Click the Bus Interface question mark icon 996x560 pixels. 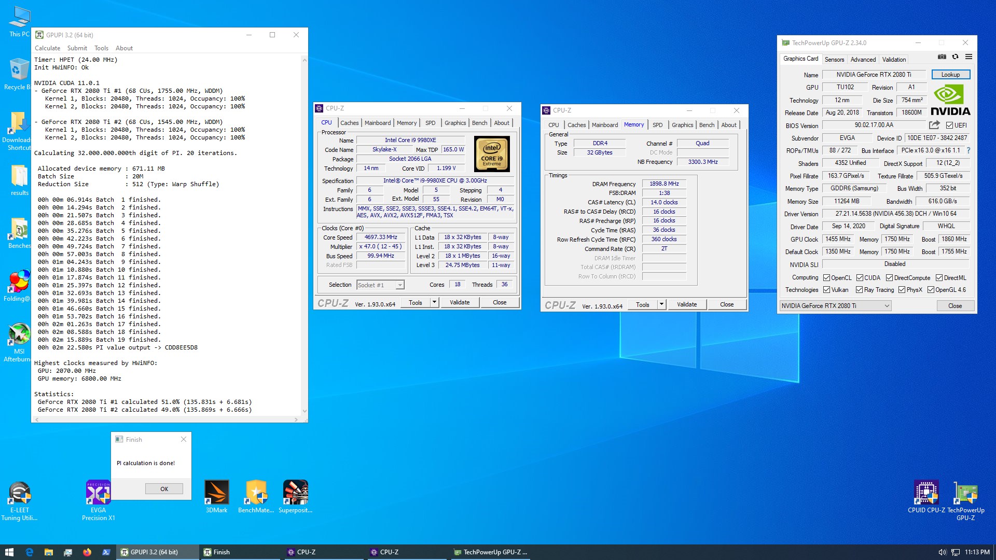[x=968, y=150]
